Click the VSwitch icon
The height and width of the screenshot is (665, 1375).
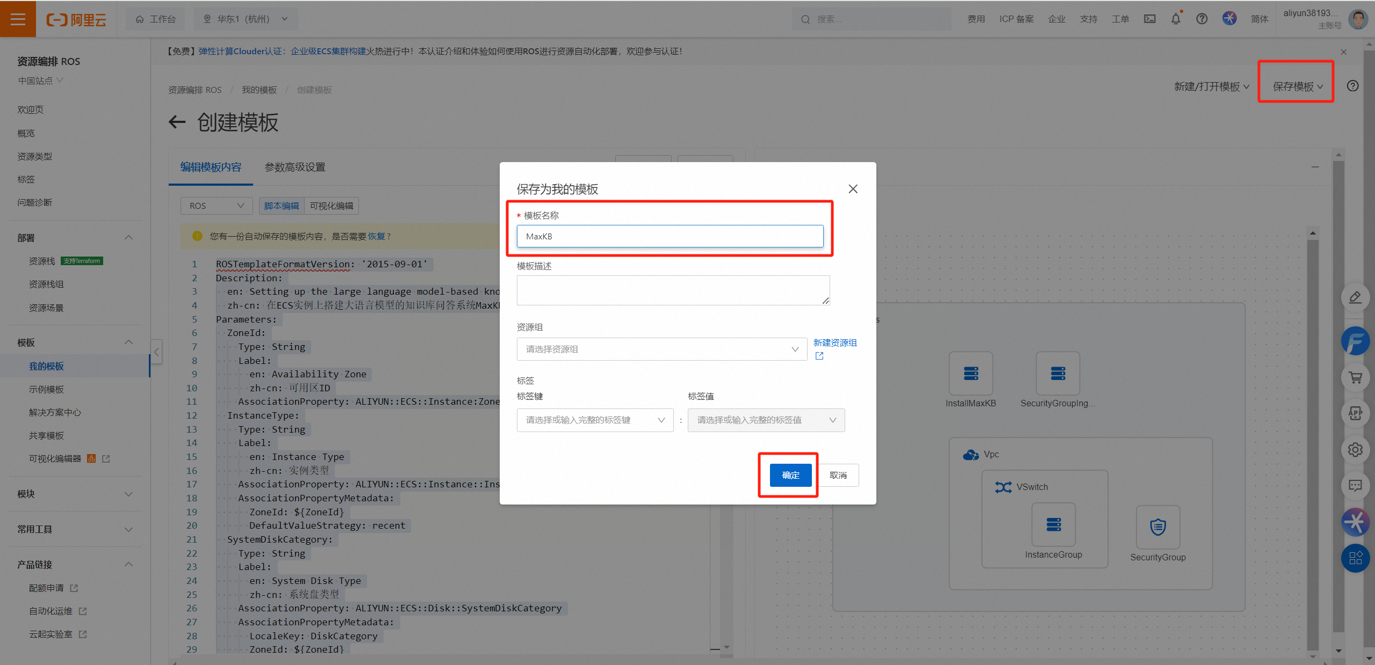[x=1003, y=487]
